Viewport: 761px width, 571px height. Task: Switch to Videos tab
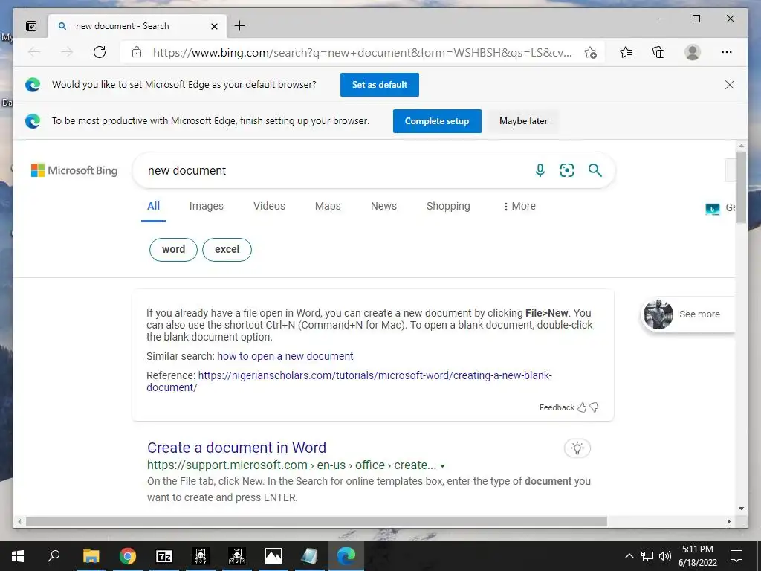[x=269, y=207]
